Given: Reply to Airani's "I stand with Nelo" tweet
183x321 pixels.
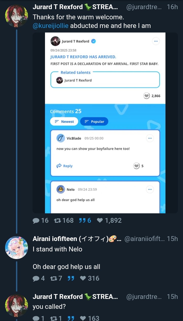Looking at the screenshot, I should tap(39, 278).
